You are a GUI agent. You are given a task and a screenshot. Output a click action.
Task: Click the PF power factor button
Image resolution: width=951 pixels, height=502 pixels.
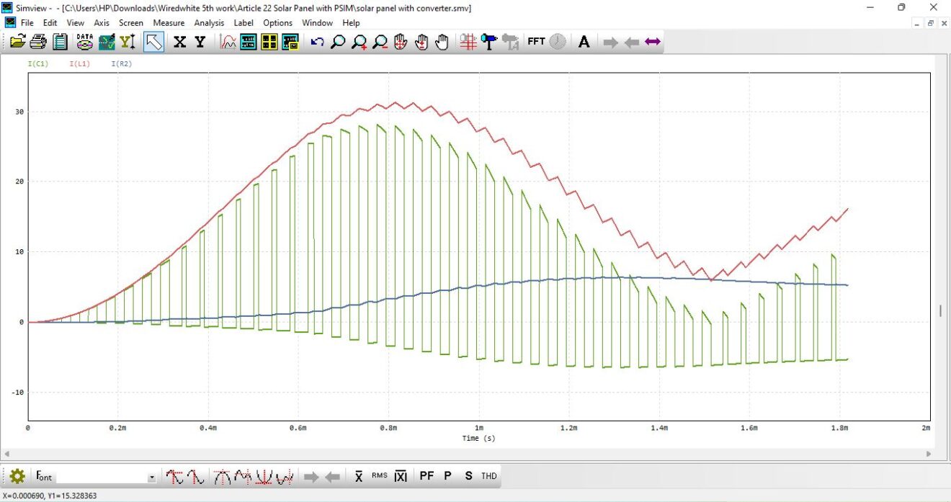point(427,475)
